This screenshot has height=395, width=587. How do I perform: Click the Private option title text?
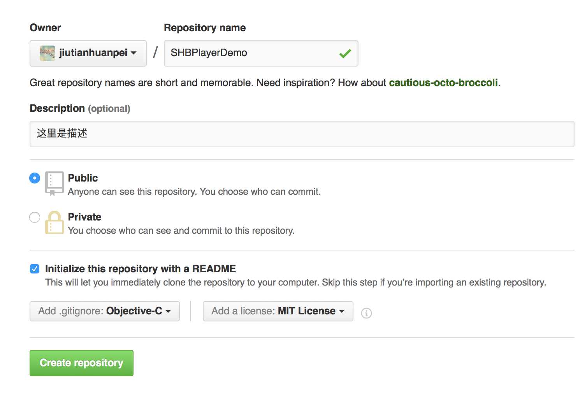pos(84,217)
